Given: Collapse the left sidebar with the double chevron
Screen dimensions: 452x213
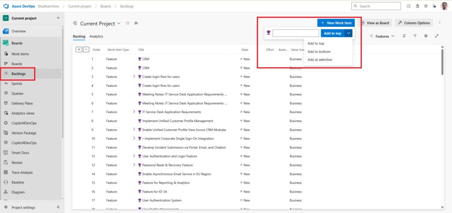Looking at the screenshot, I should tap(58, 207).
